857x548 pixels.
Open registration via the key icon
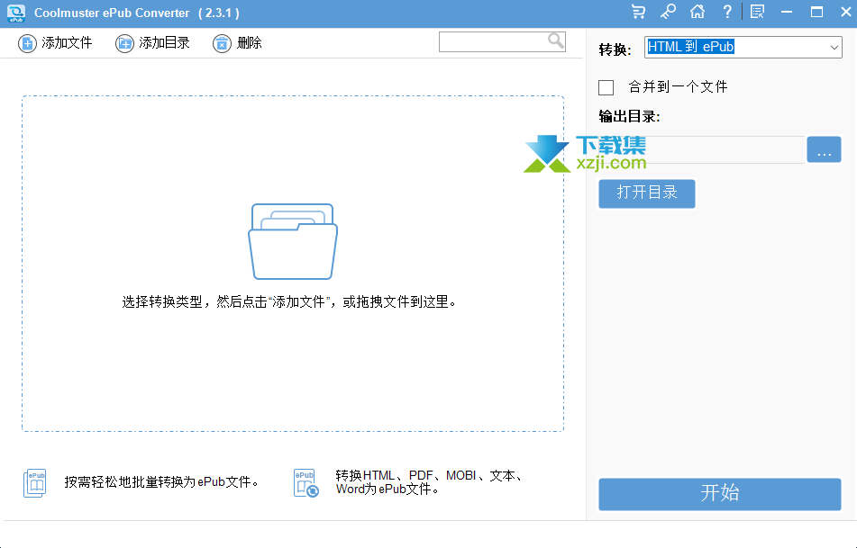coord(668,13)
